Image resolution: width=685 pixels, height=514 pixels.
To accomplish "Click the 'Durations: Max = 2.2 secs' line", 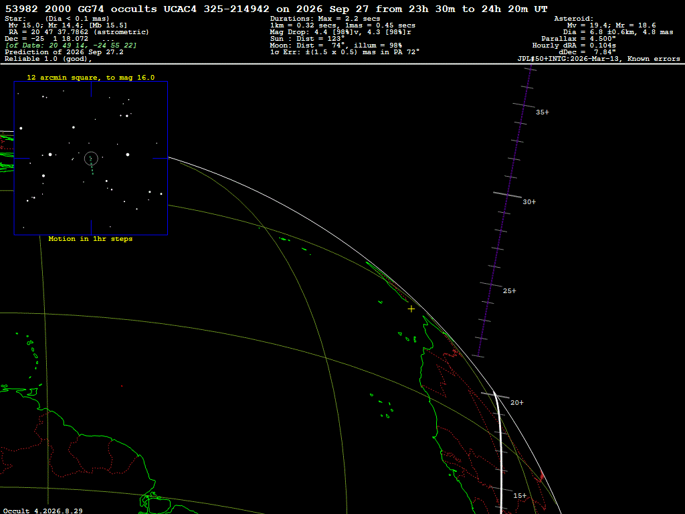I will coord(325,19).
